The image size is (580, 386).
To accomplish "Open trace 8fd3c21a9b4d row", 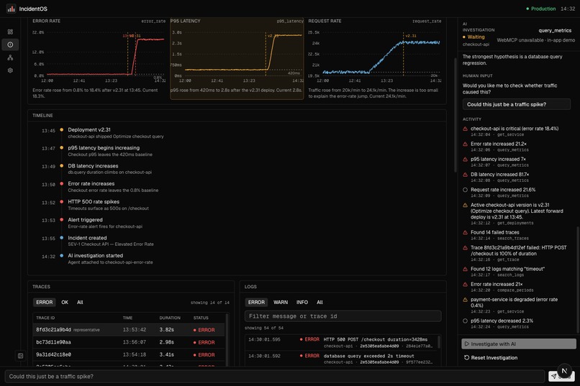I will pos(129,330).
